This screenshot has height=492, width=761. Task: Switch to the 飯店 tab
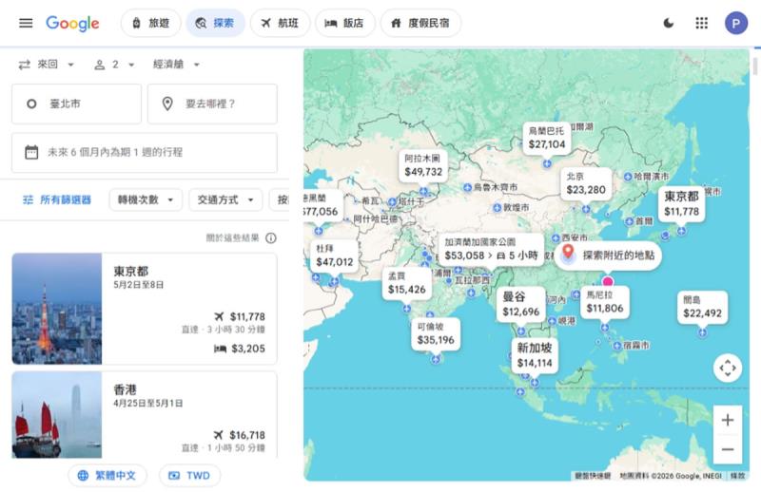[345, 23]
